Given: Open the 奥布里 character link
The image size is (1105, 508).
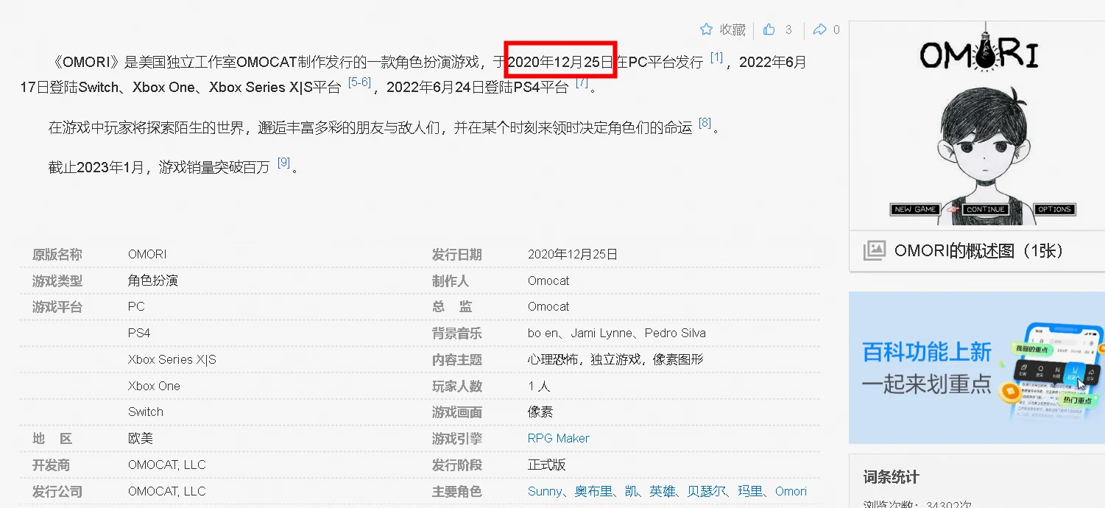Looking at the screenshot, I should click(x=593, y=491).
